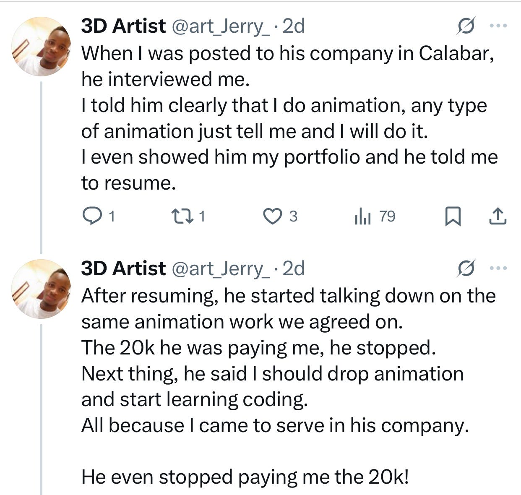Click Grok icon on the Calabar tweet

pos(466,26)
